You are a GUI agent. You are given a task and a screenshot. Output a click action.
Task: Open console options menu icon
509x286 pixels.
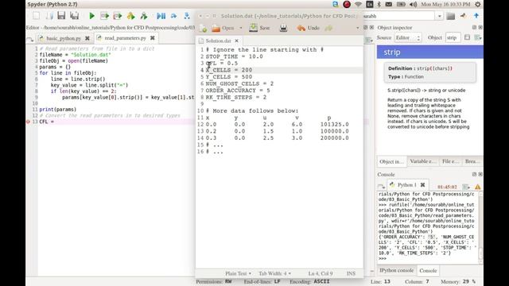pyautogui.click(x=467, y=187)
